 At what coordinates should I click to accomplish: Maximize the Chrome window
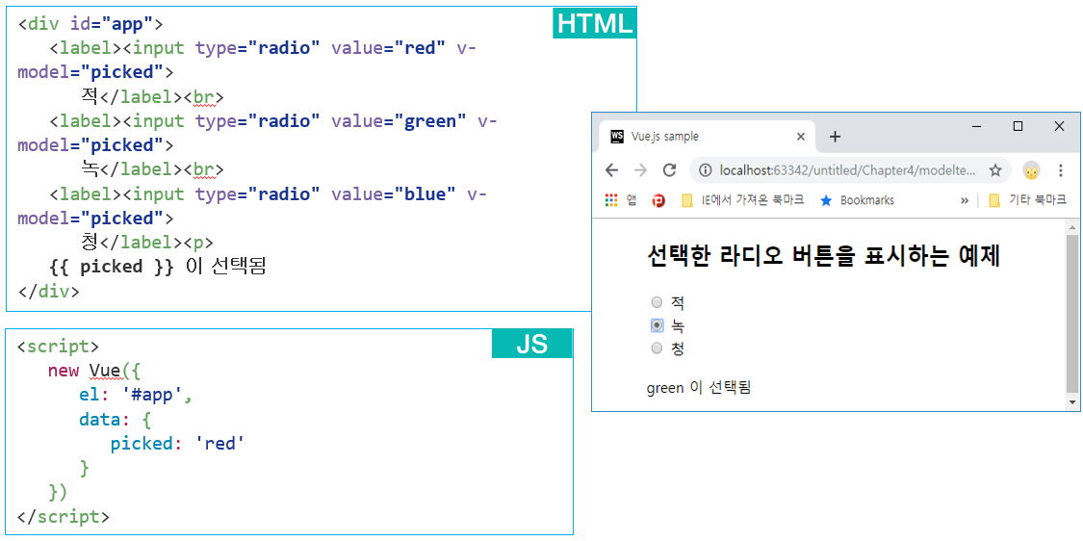1018,126
